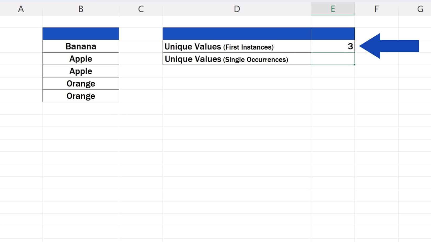Select the cell containing Banana
The height and width of the screenshot is (242, 431).
(81, 46)
